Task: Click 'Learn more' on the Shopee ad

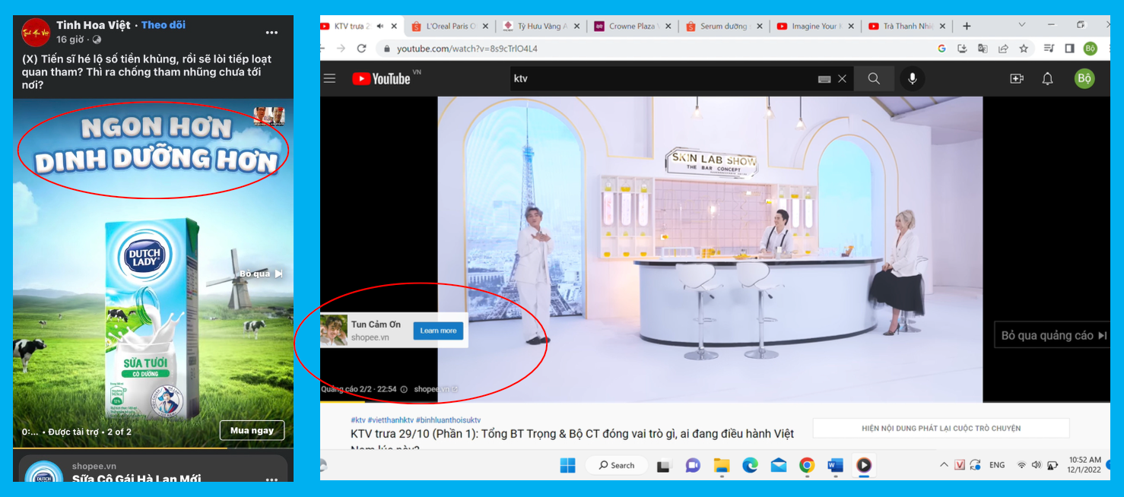Action: [x=438, y=331]
